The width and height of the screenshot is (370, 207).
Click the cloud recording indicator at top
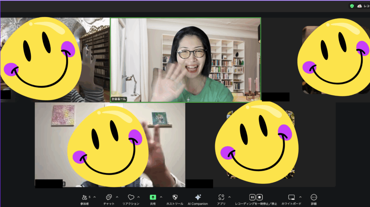[360, 6]
